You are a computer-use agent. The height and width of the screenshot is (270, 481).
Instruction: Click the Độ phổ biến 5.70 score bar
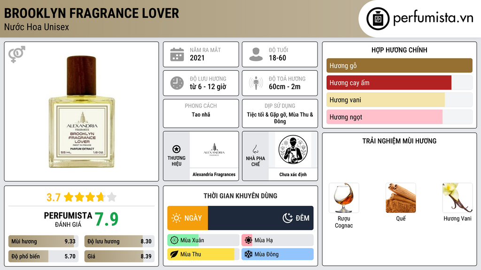[43, 256]
